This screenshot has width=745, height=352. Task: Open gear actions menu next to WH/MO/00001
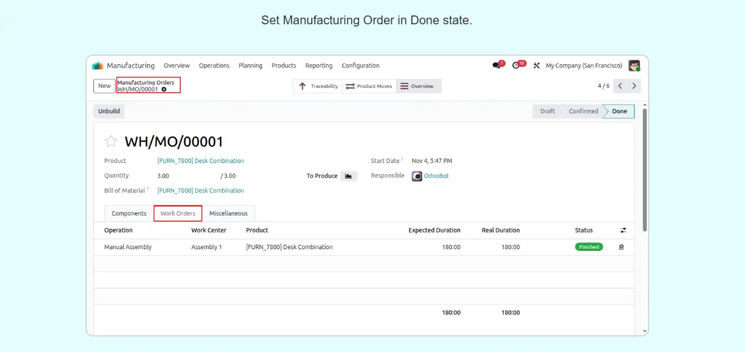(x=164, y=90)
